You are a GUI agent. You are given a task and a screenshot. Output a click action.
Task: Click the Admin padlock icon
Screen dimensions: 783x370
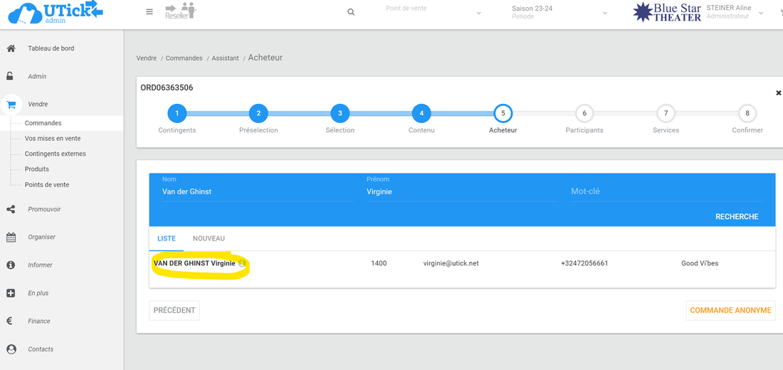point(11,76)
